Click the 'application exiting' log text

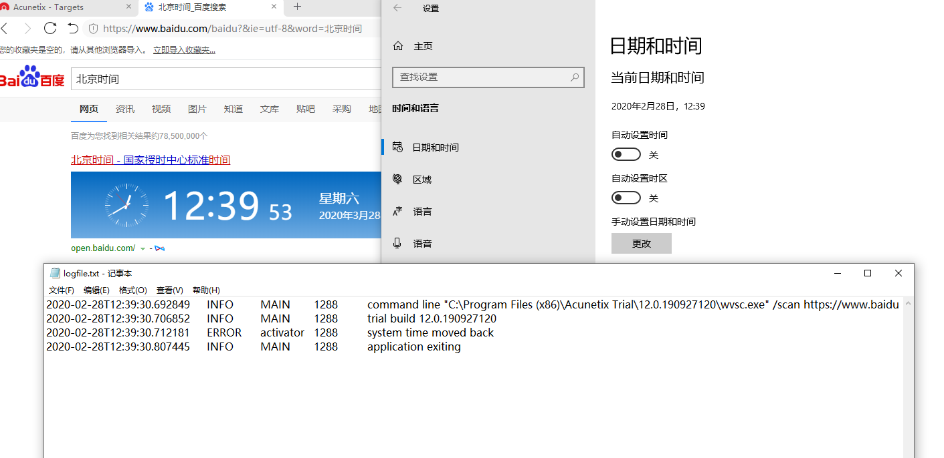414,347
